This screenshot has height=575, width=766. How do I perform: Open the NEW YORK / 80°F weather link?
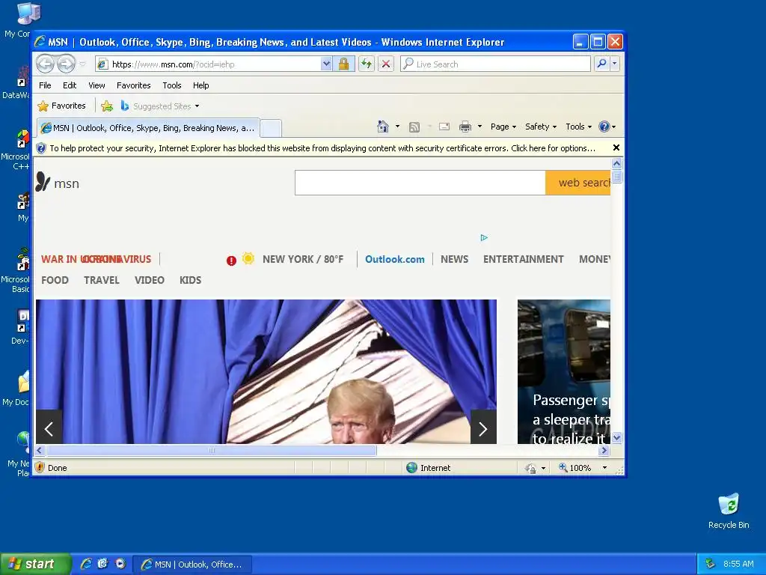[x=303, y=259]
